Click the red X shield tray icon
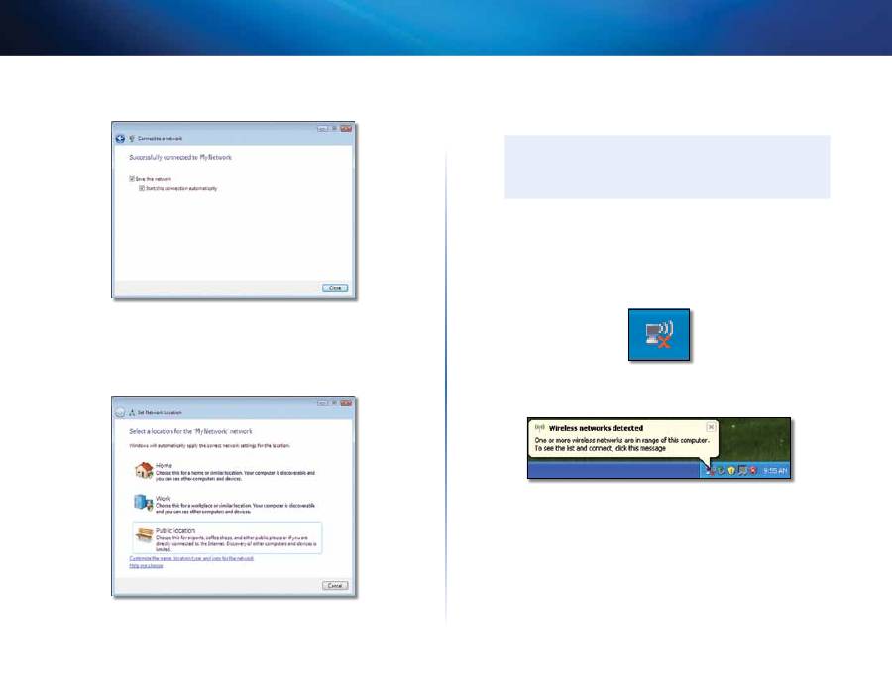This screenshot has width=892, height=689. [753, 470]
